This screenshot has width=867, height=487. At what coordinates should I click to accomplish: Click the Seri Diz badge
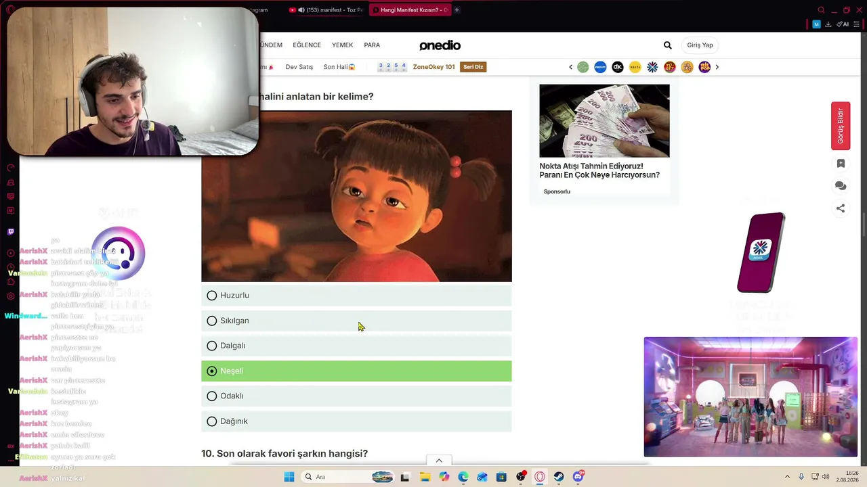click(473, 67)
